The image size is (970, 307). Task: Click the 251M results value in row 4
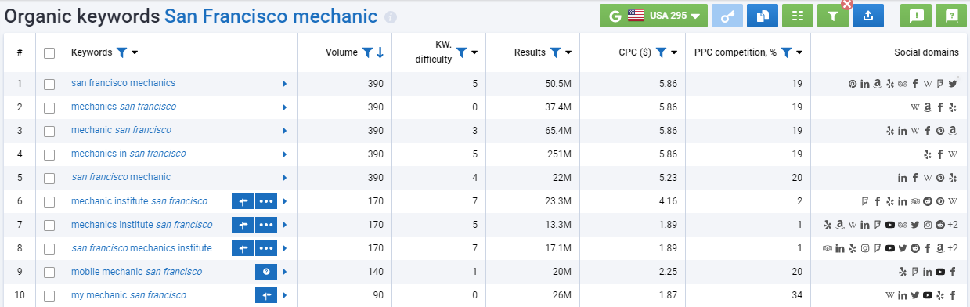point(559,154)
